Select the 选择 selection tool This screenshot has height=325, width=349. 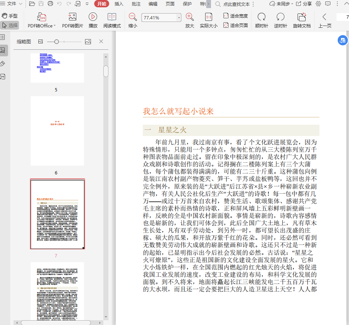[9, 26]
